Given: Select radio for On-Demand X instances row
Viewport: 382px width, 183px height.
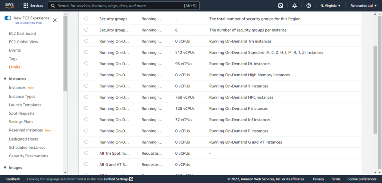Looking at the screenshot, I should 86,86.
